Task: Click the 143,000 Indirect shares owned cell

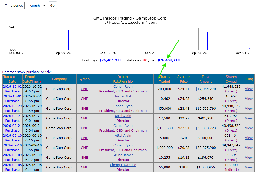Action: pos(231,167)
